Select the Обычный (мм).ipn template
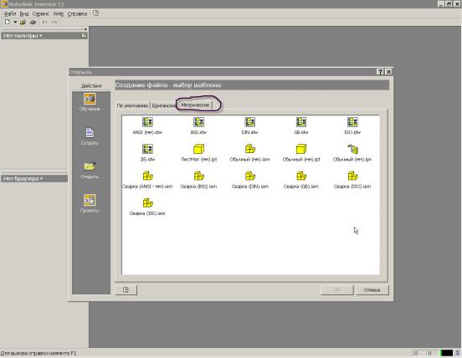Screen dimensions: 462x358 pos(352,153)
